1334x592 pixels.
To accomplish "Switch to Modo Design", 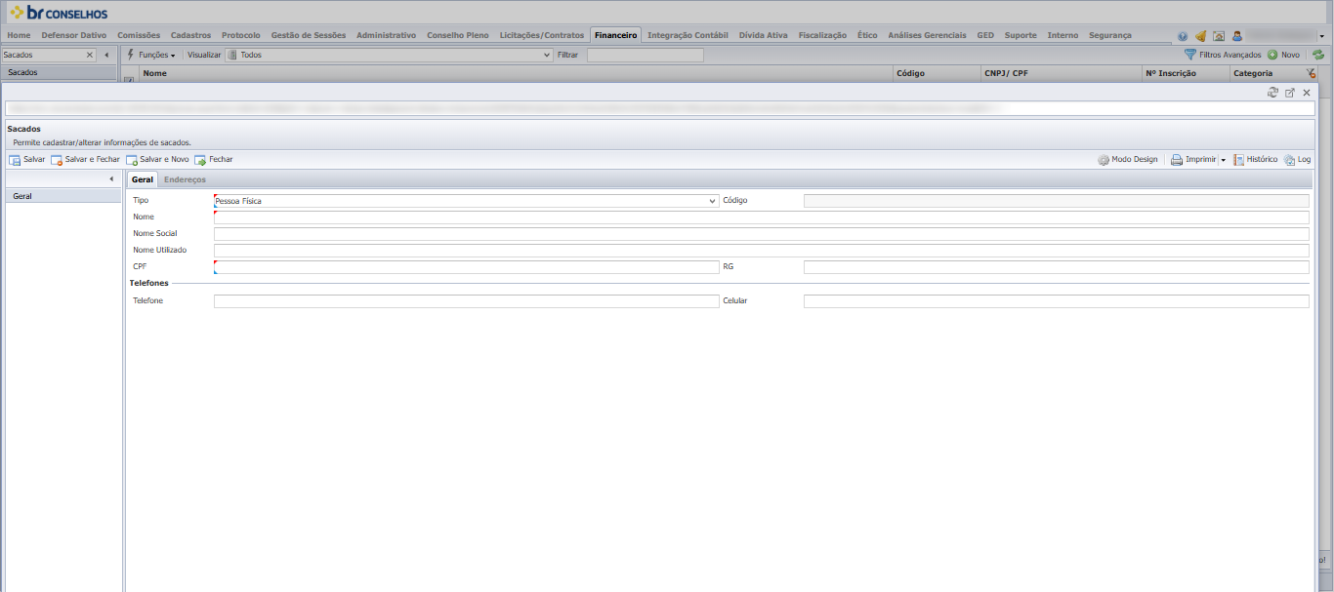I will 1127,160.
